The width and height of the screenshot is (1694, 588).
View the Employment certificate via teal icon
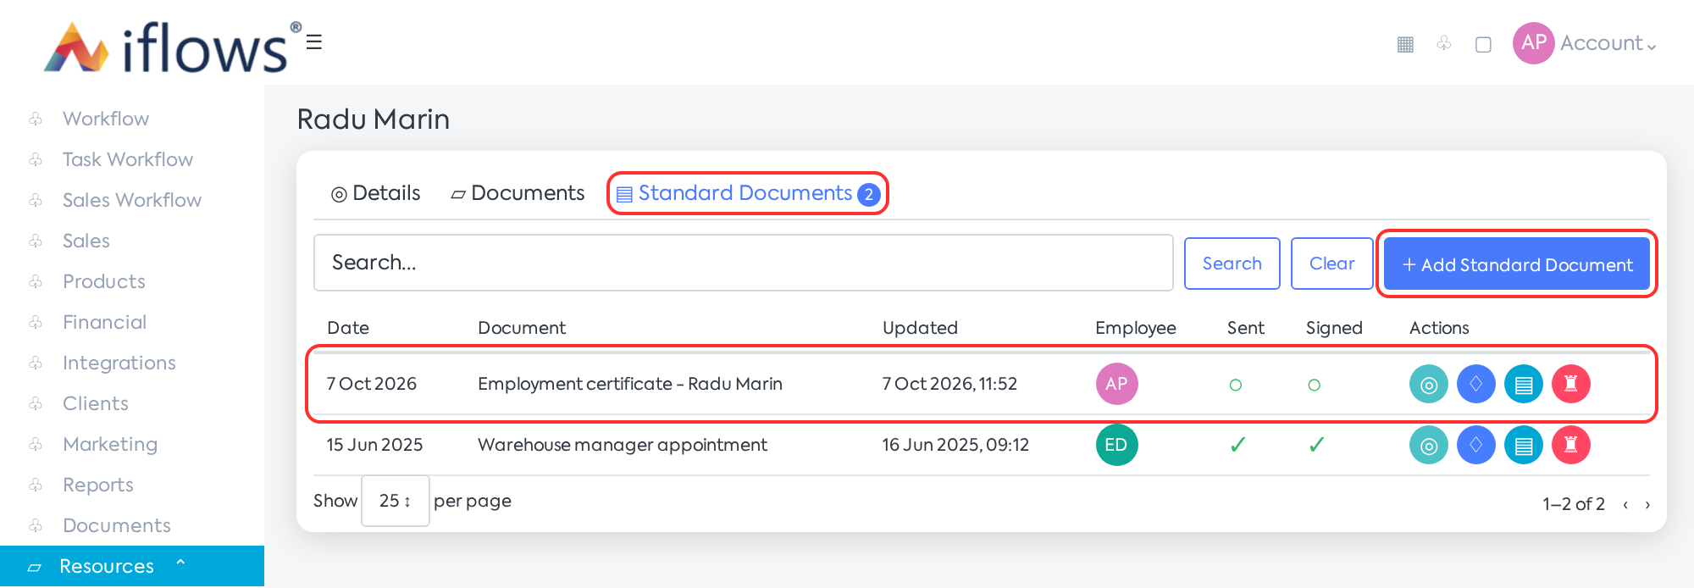point(1429,384)
